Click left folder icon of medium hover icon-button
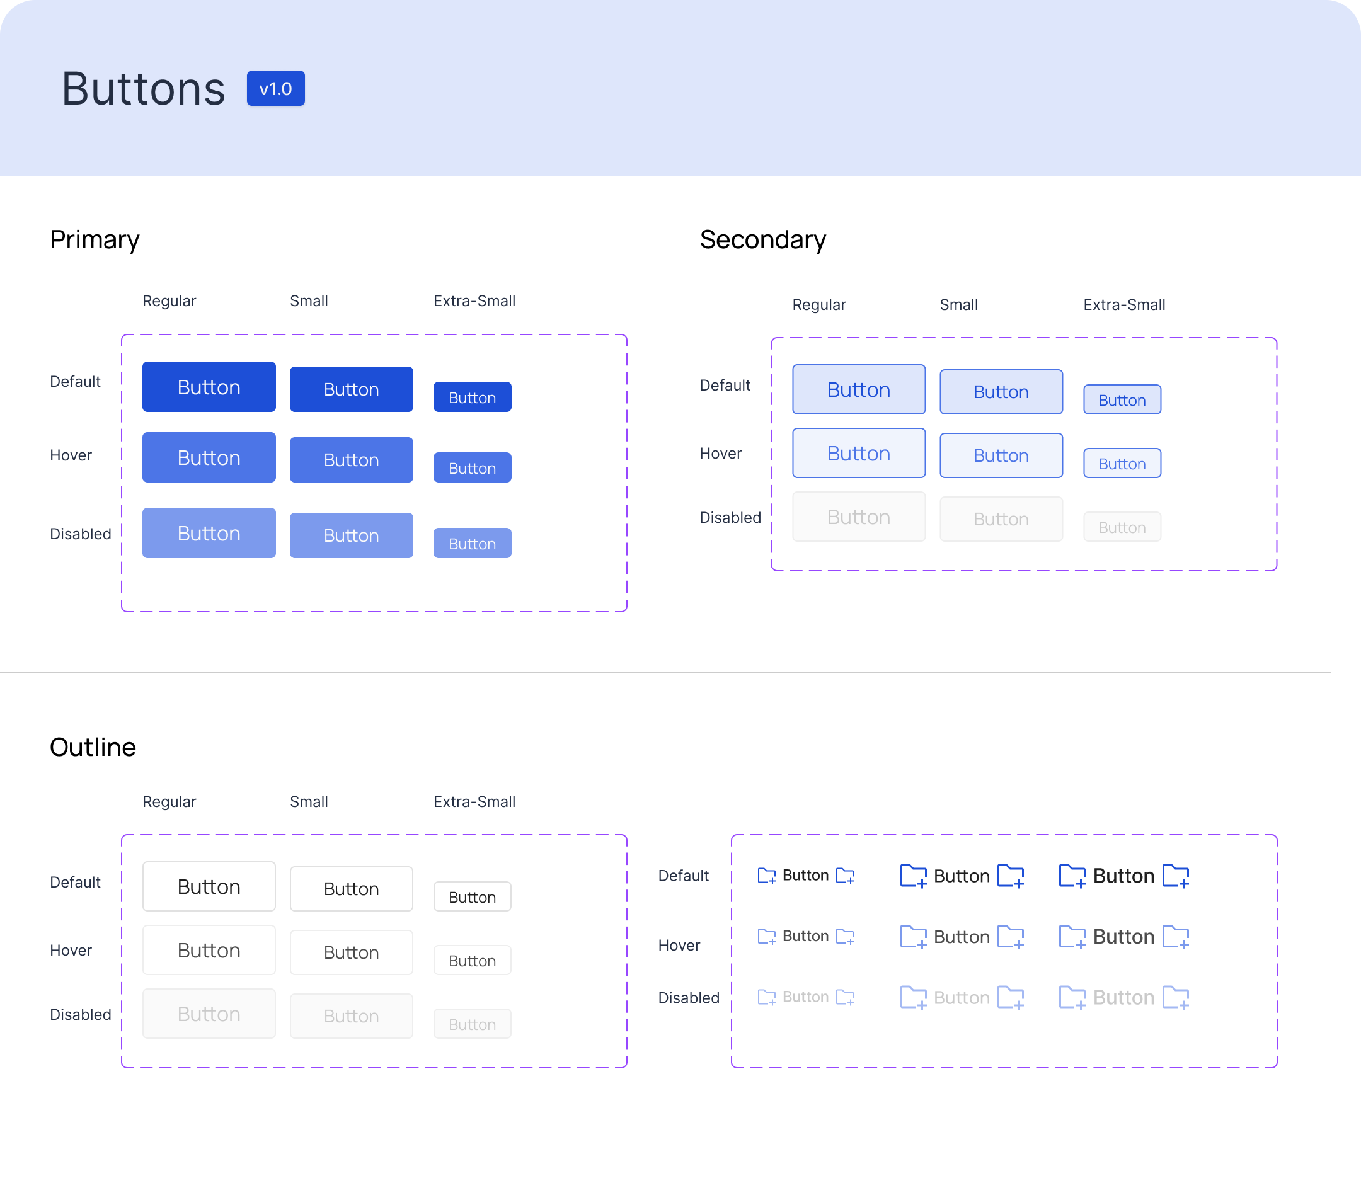Screen dimensions: 1361x1183 pos(913,937)
